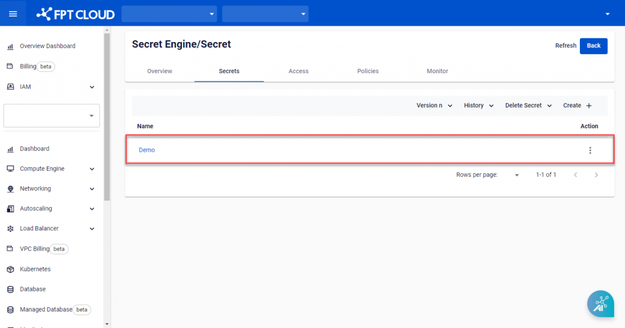Screen dimensions: 625x328
Task: Open the three-dot action menu for Demo
Action: (590, 151)
